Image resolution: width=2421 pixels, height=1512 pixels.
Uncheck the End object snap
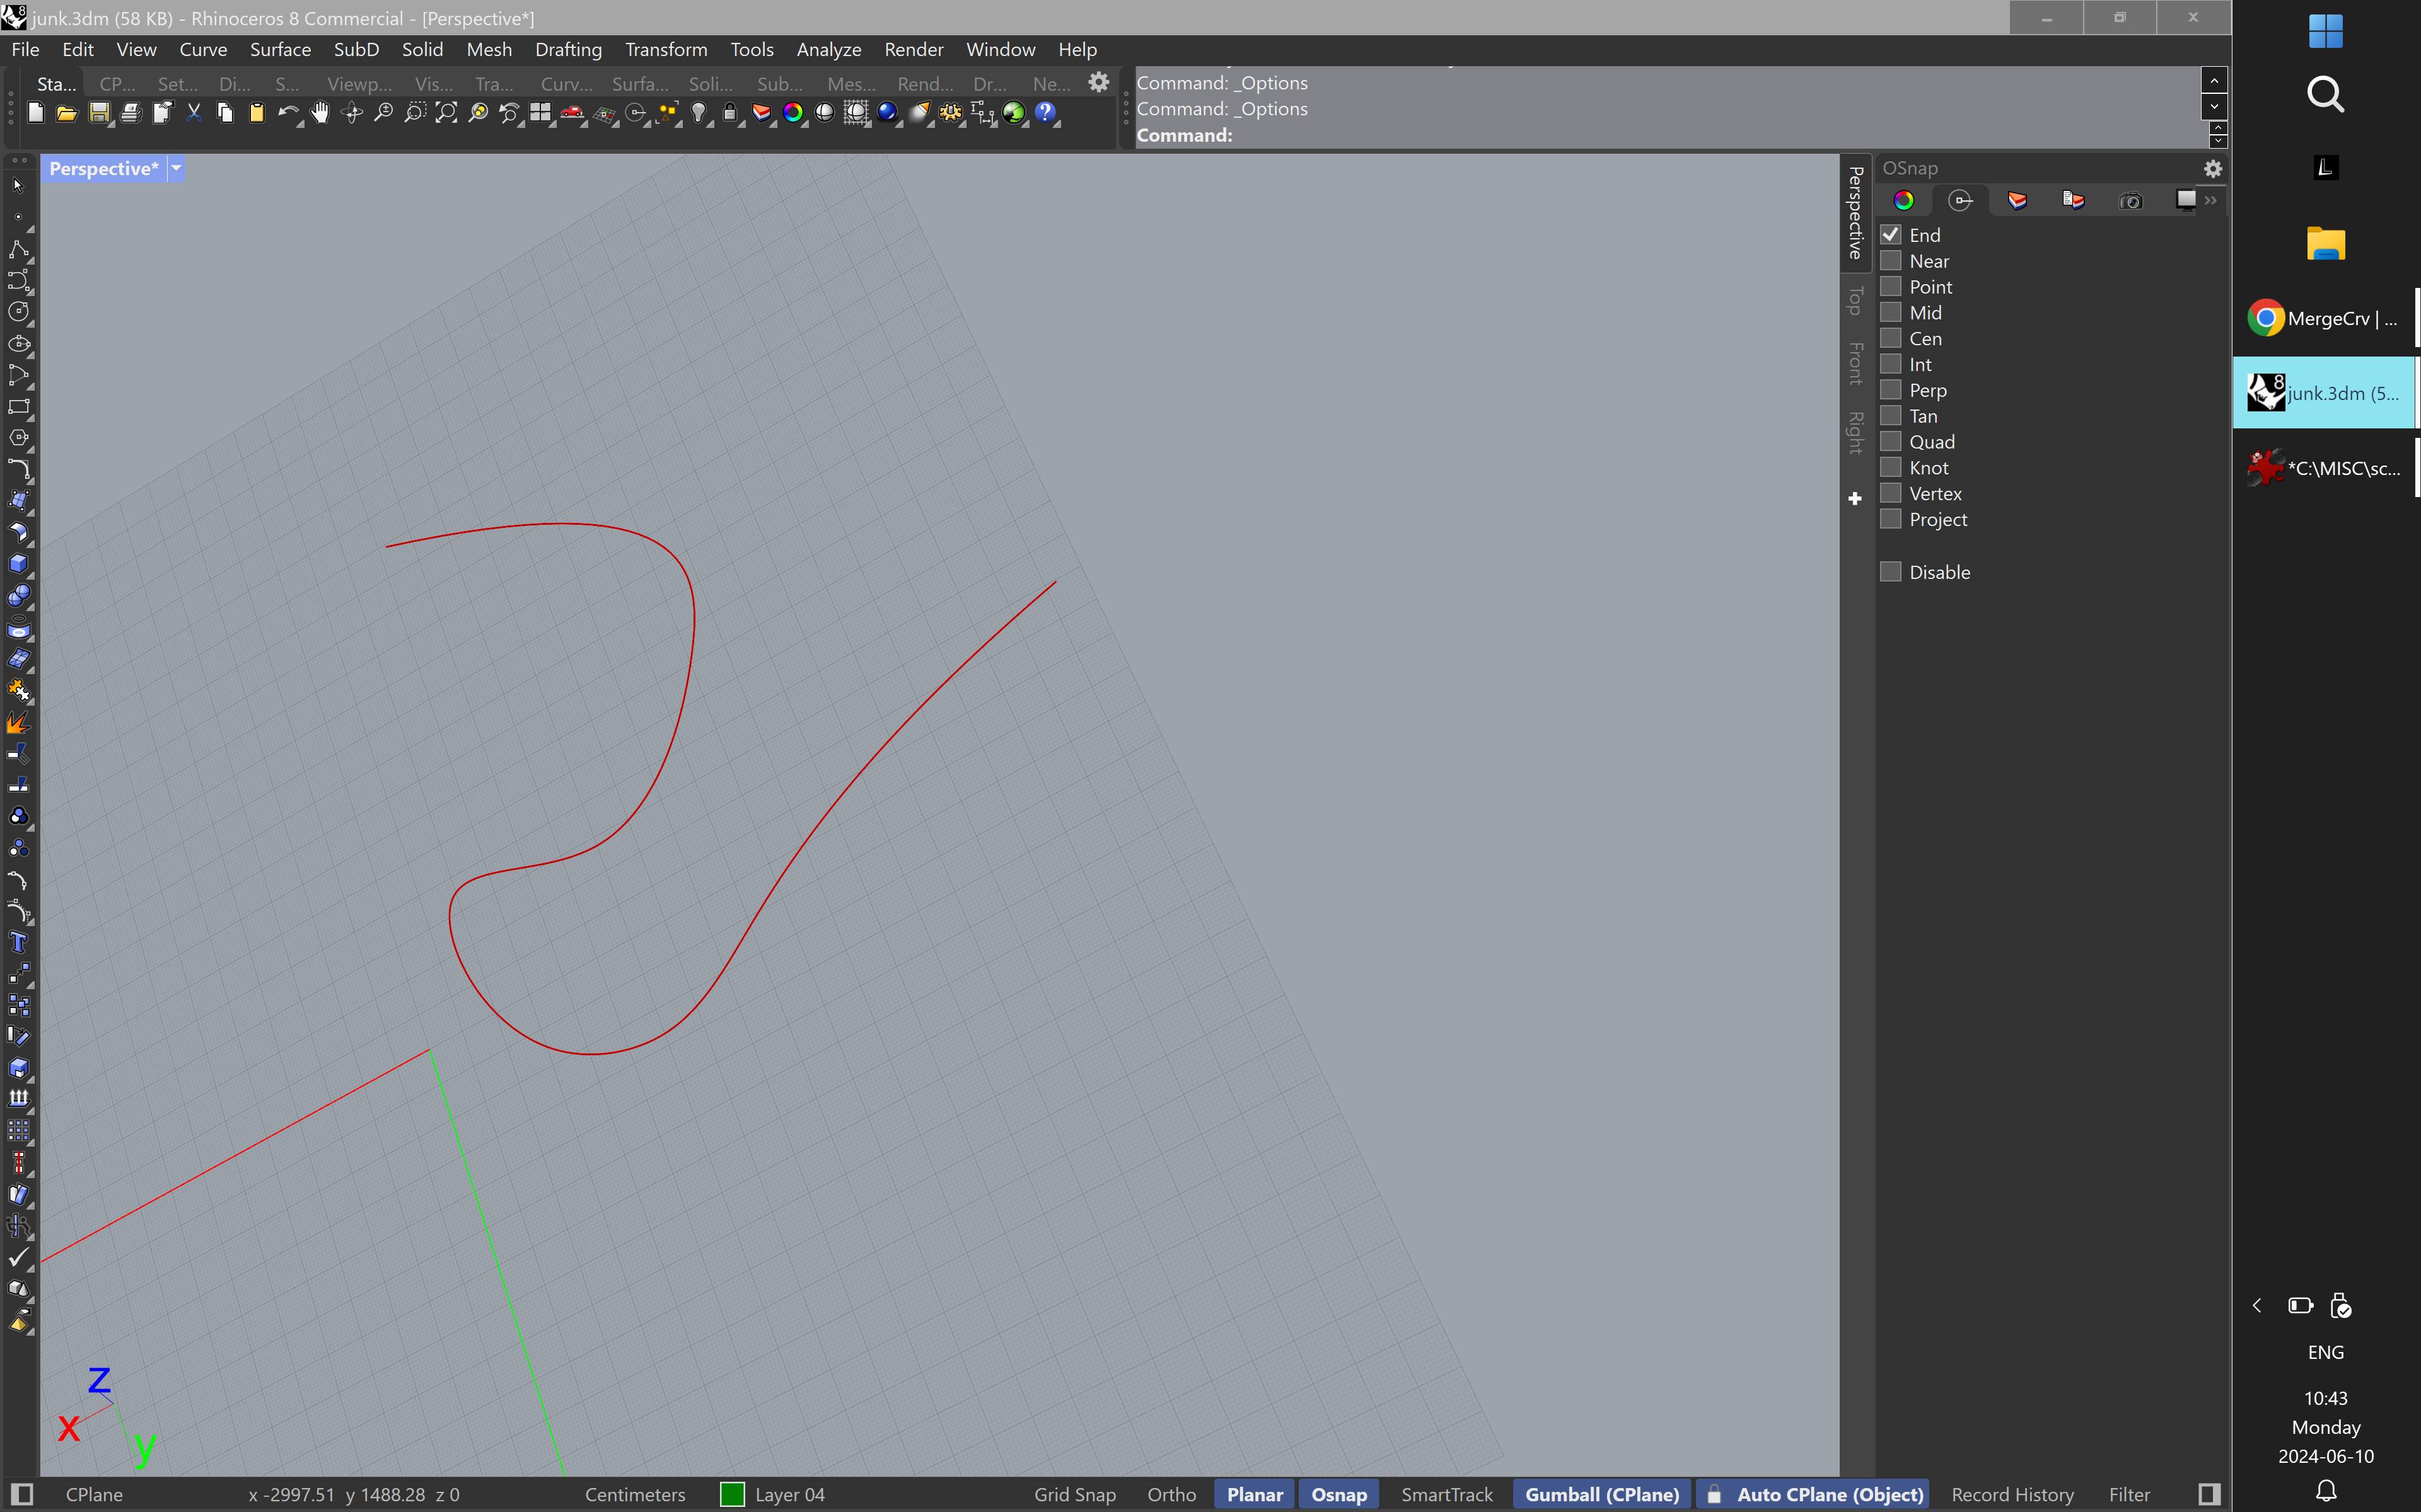[1891, 235]
